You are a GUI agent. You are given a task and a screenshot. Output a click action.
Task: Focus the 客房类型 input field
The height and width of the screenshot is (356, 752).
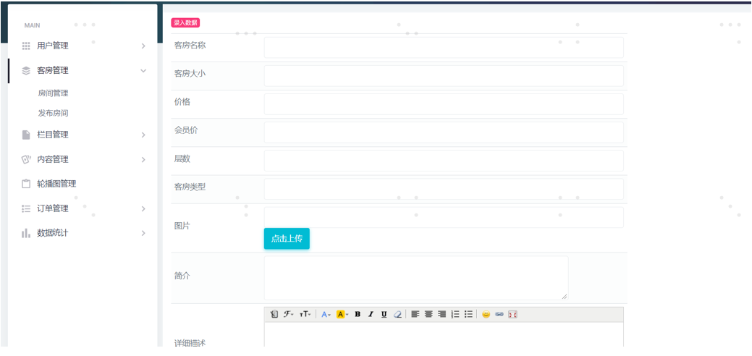[444, 189]
